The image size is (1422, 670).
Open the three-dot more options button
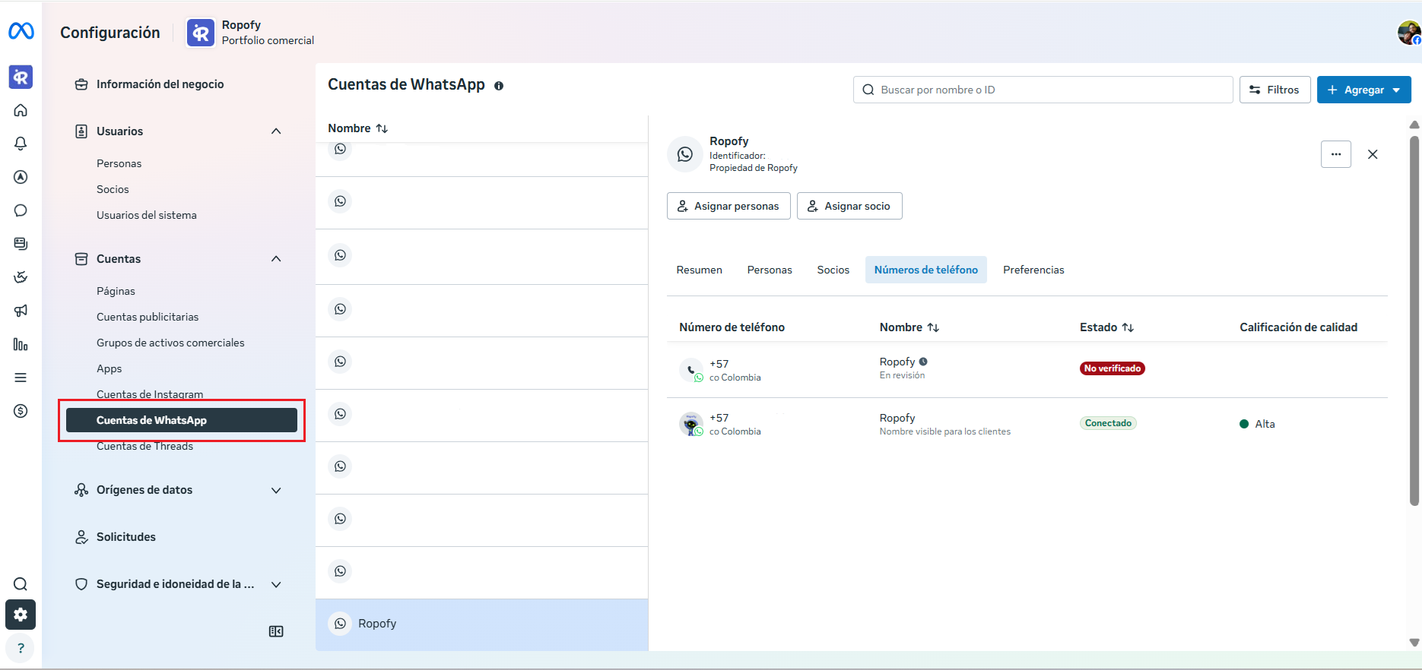[1336, 154]
